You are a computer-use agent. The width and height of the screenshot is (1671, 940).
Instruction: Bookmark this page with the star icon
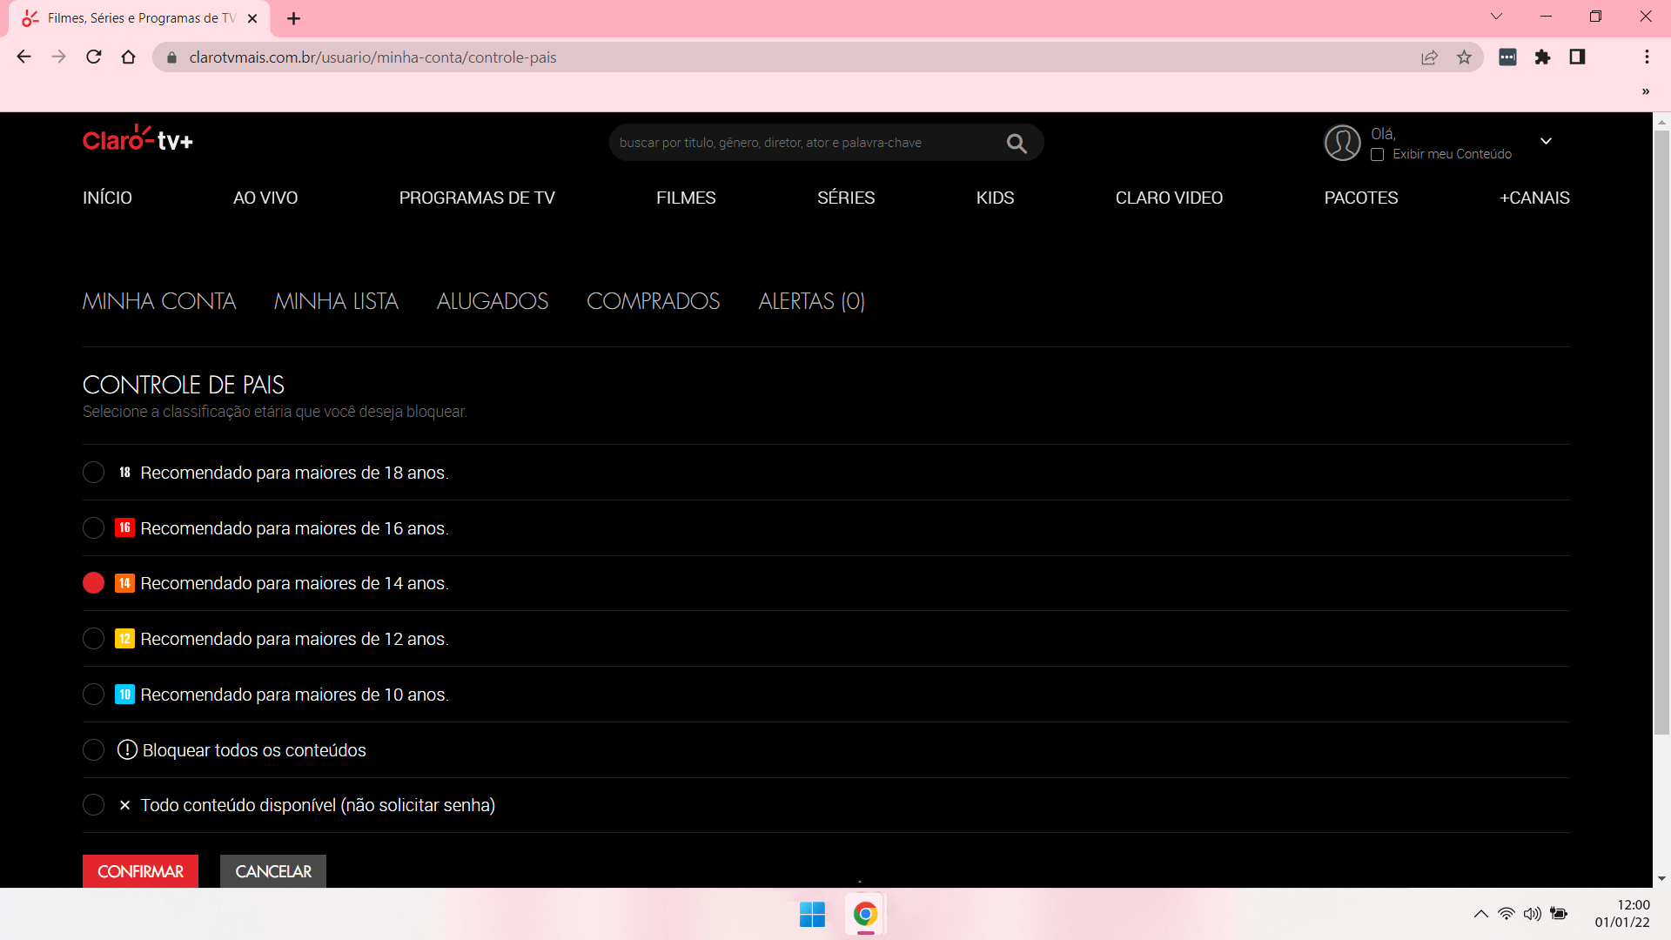pos(1464,57)
